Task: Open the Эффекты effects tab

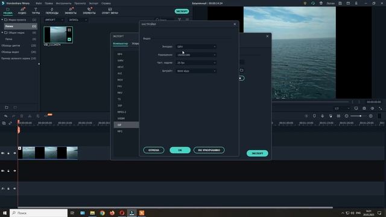Action: [x=71, y=11]
